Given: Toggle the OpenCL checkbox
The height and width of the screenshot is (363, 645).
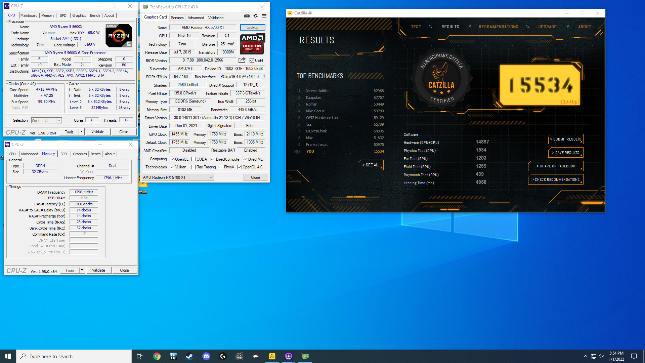Looking at the screenshot, I should [172, 159].
